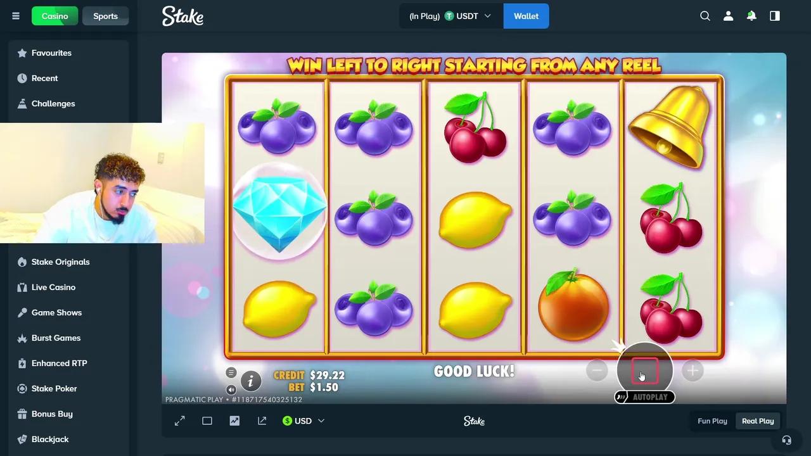
Task: Open the search magnifier icon
Action: click(705, 16)
